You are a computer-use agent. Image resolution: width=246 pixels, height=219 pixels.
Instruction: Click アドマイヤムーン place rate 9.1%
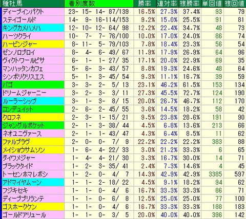click(x=171, y=182)
